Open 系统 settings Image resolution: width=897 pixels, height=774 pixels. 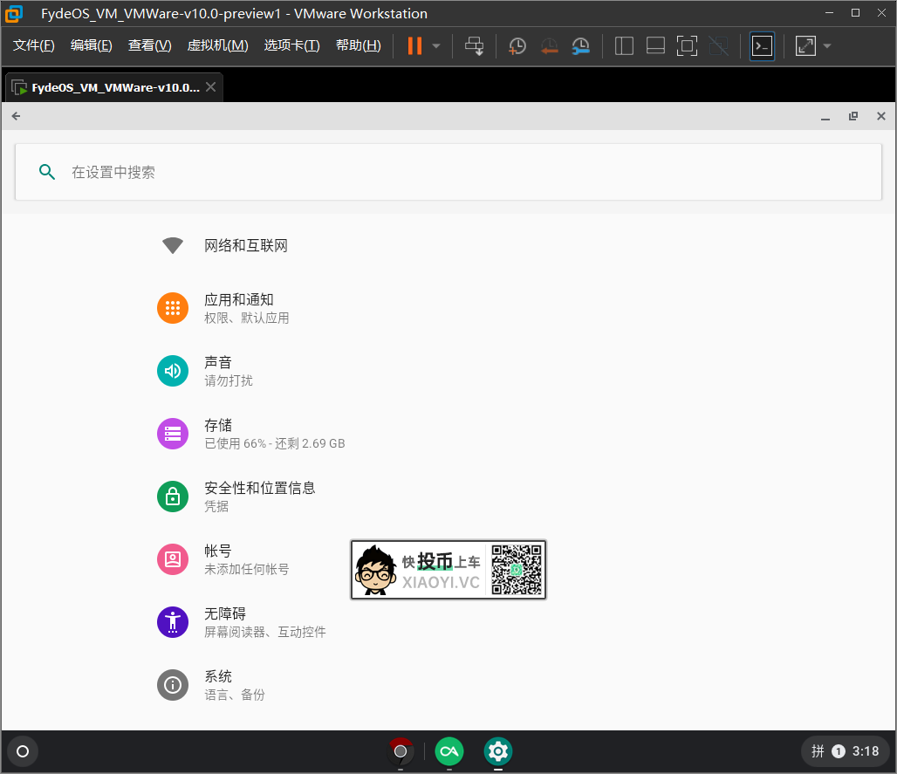tap(235, 685)
